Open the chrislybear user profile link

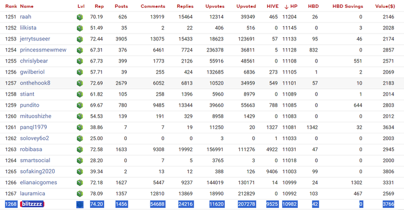[34, 61]
